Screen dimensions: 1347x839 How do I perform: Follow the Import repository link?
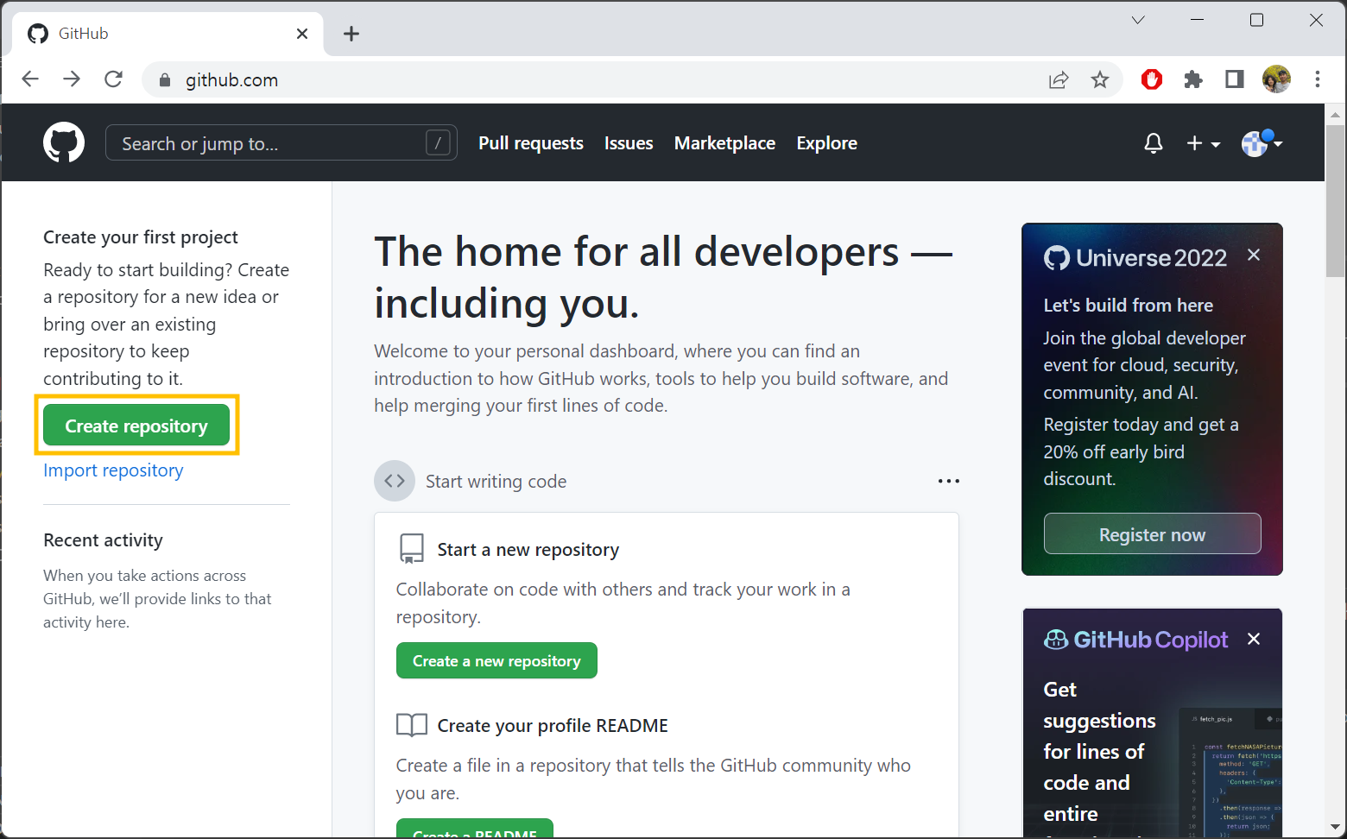113,470
